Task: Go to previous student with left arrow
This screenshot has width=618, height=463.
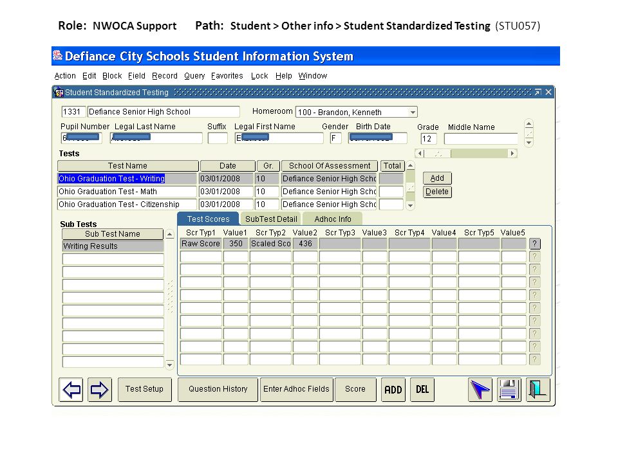Action: pyautogui.click(x=71, y=390)
